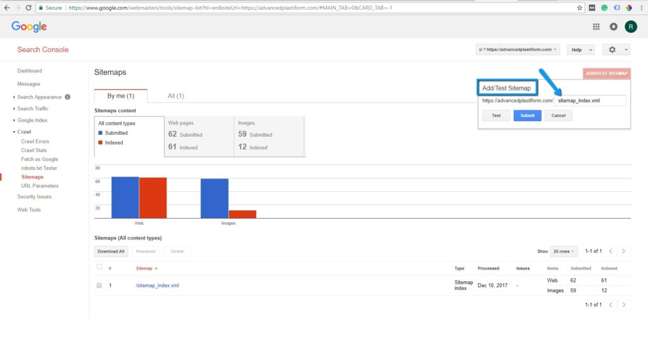Check the sitemap_index.xml row checkbox
648x337 pixels.
(x=99, y=285)
